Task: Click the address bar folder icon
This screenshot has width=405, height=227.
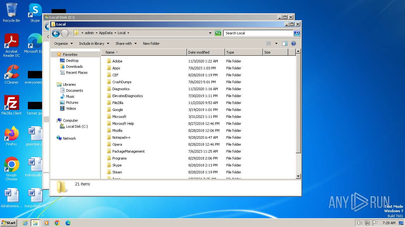Action: pos(77,33)
